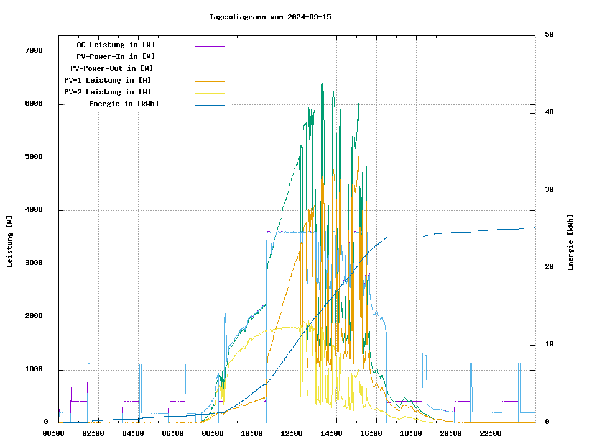Select the 4000 tick label on left axis
This screenshot has height=447, width=597.
click(33, 210)
